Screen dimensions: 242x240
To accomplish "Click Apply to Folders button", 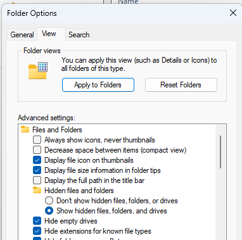I will (98, 85).
